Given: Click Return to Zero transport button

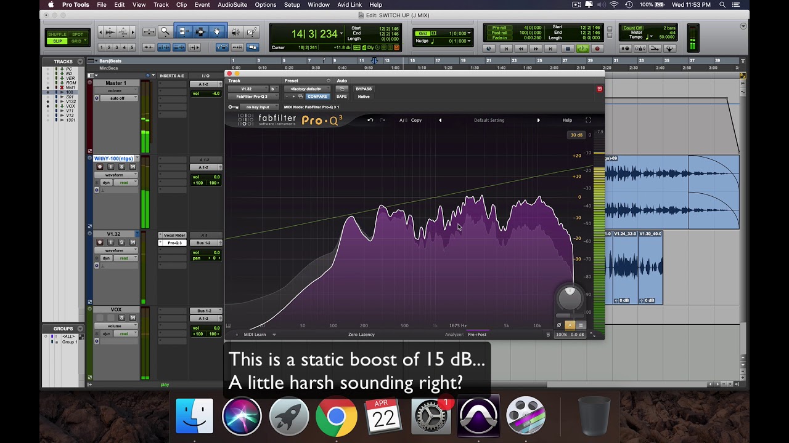Looking at the screenshot, I should tap(505, 49).
